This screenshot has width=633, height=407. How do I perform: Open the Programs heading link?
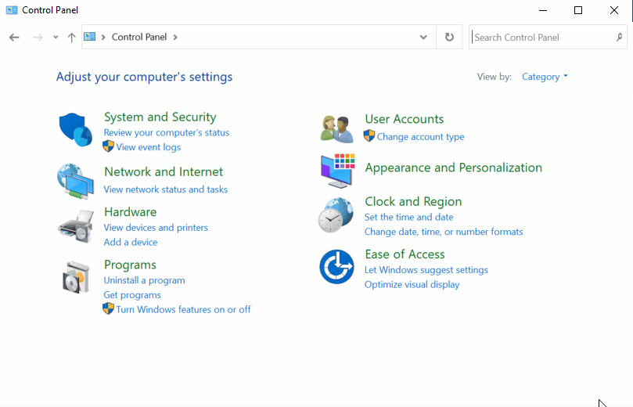[x=130, y=265]
